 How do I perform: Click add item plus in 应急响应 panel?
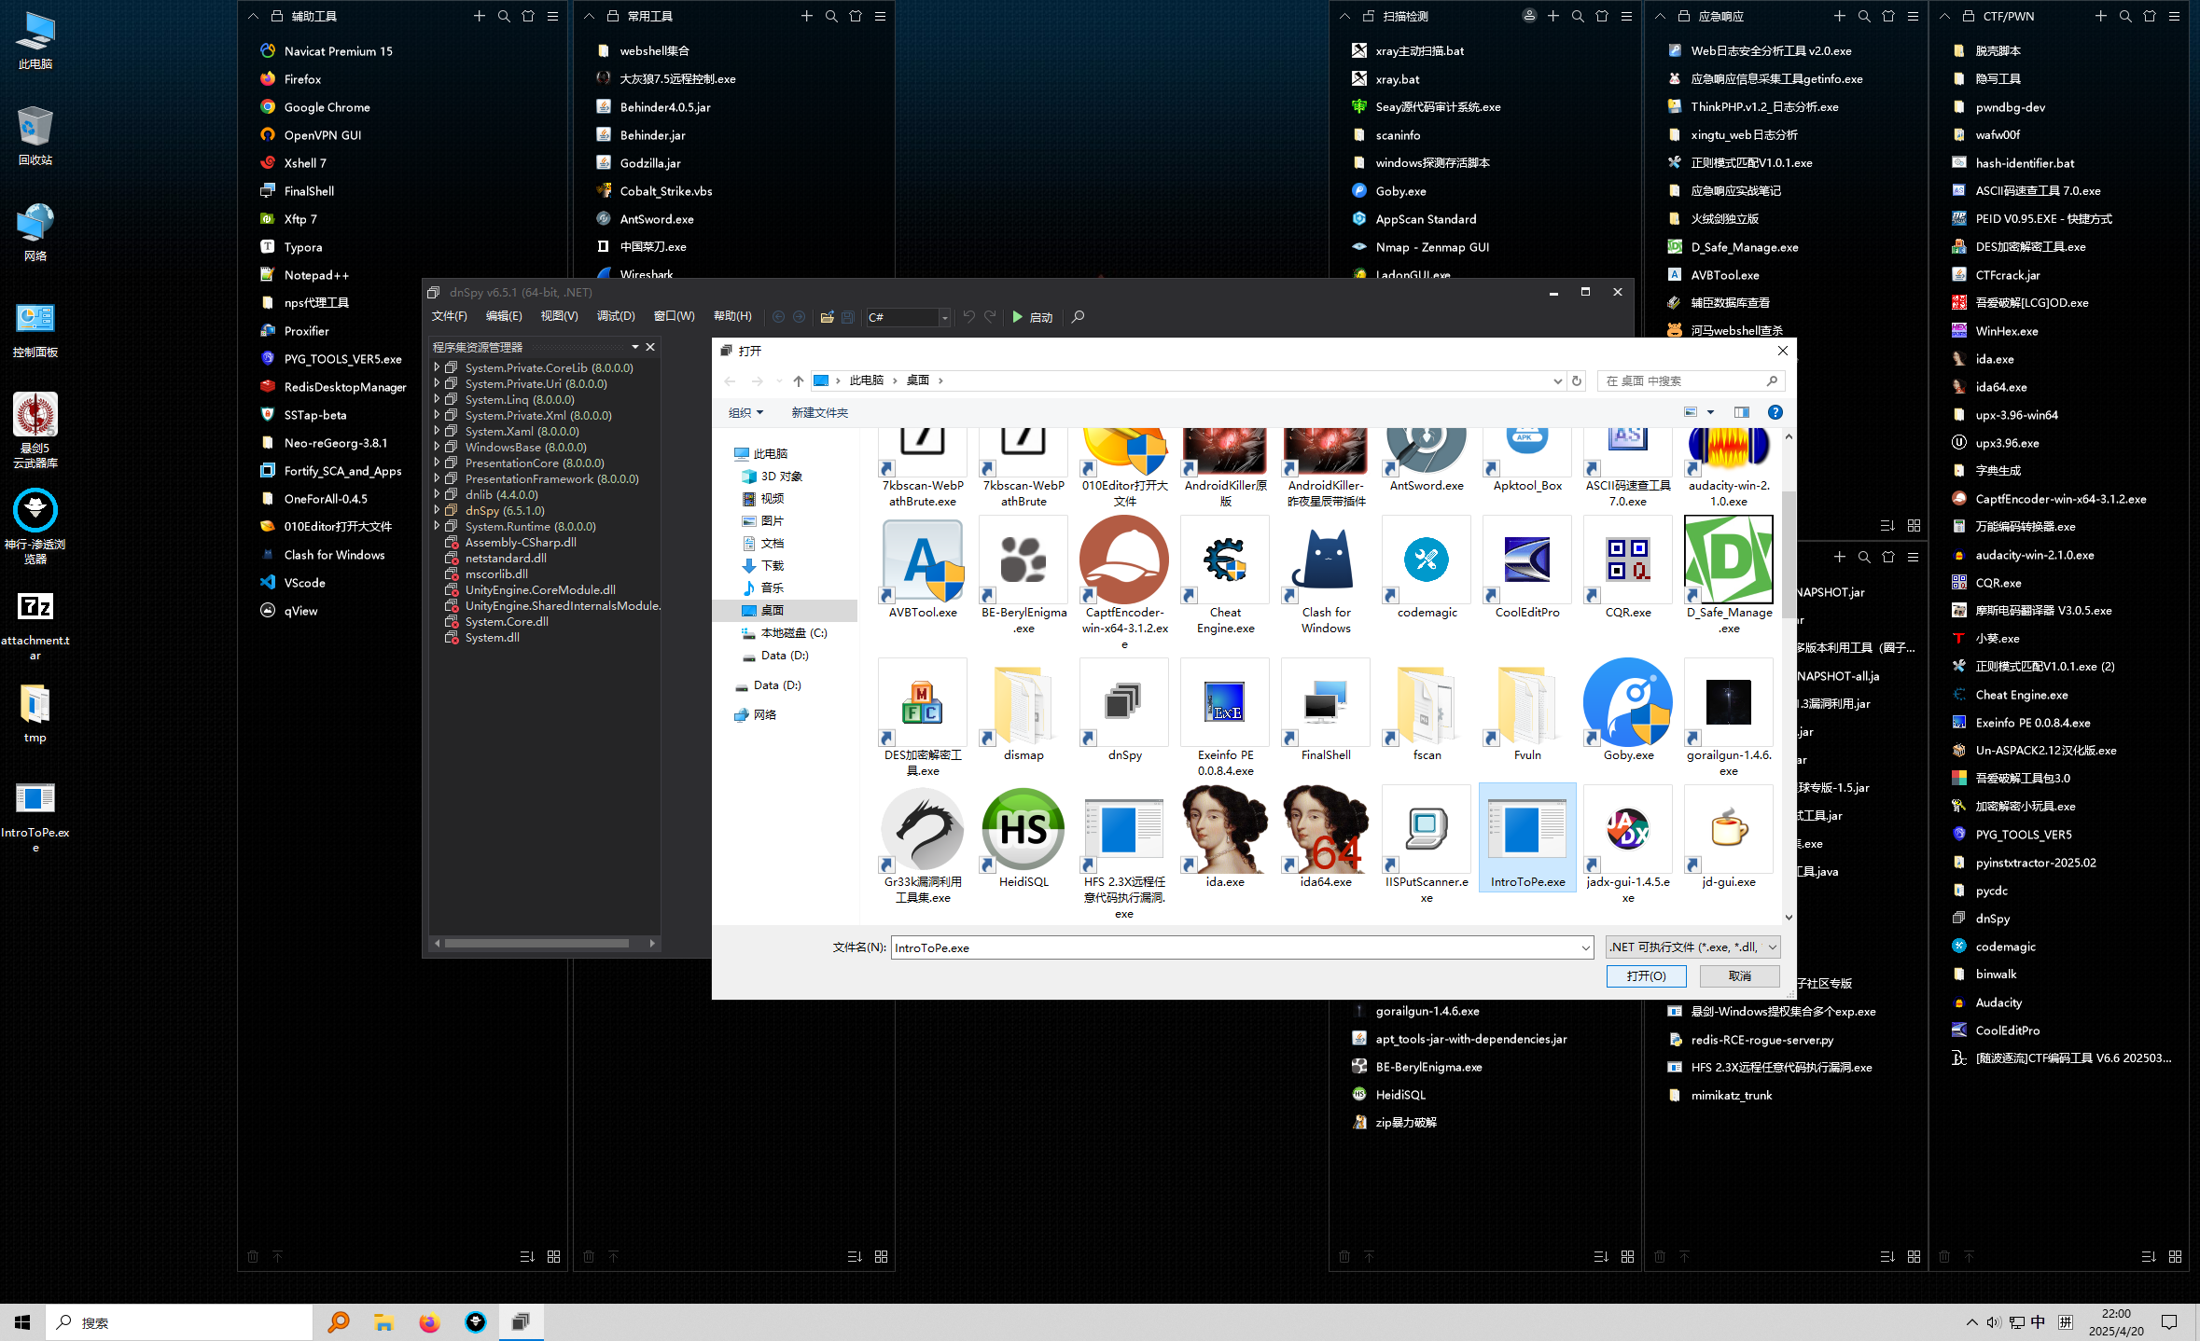pos(1839,16)
